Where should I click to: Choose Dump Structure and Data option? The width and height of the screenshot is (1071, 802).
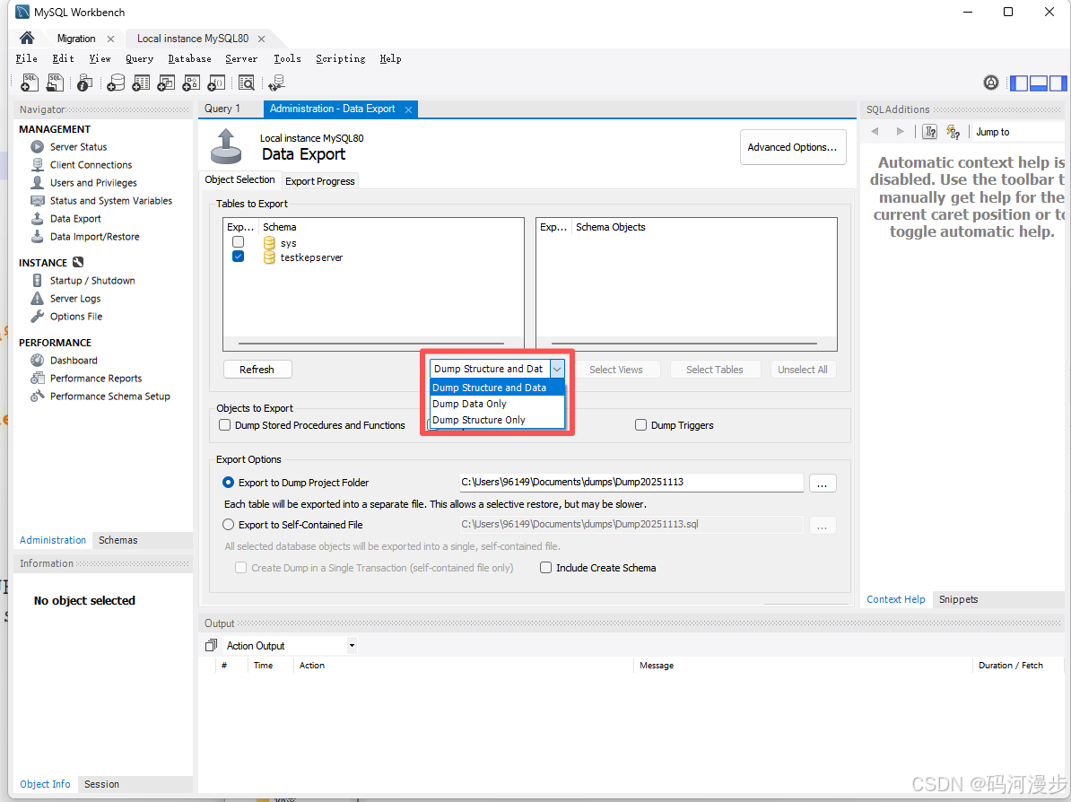click(x=497, y=388)
